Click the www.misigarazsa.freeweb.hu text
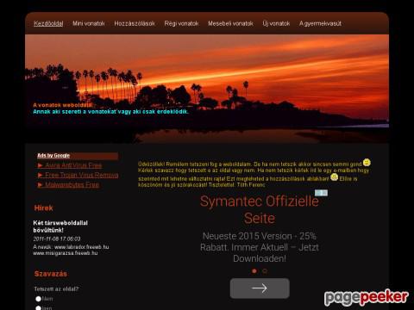Image resolution: width=414 pixels, height=310 pixels. [66, 253]
